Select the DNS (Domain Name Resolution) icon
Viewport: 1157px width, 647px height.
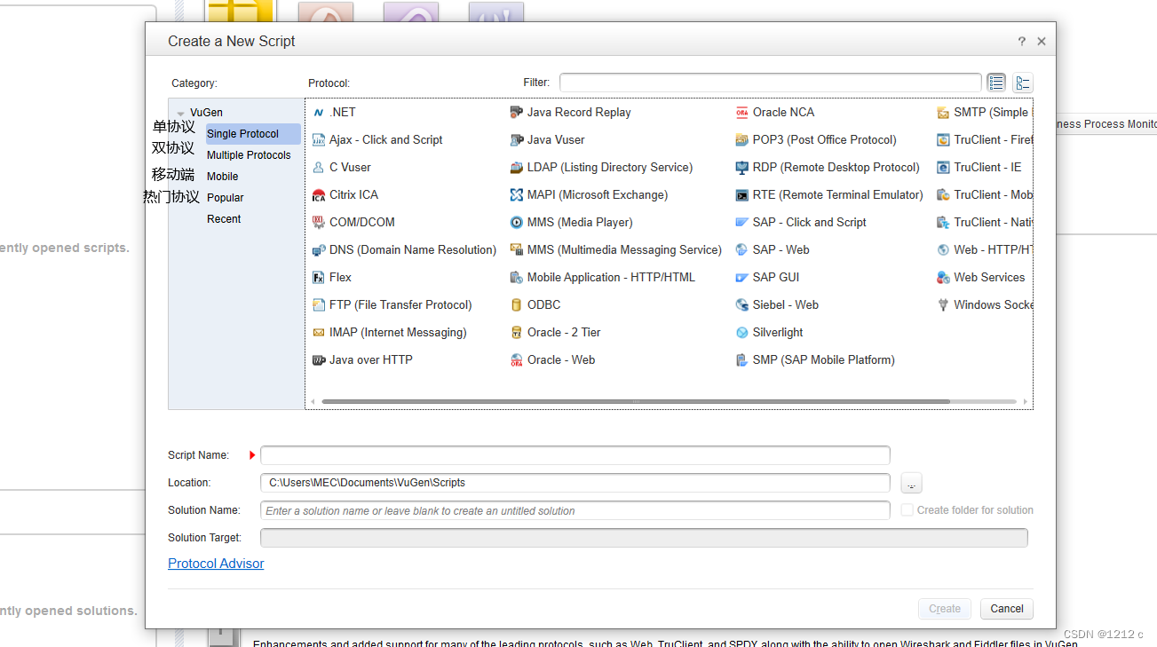pos(319,250)
